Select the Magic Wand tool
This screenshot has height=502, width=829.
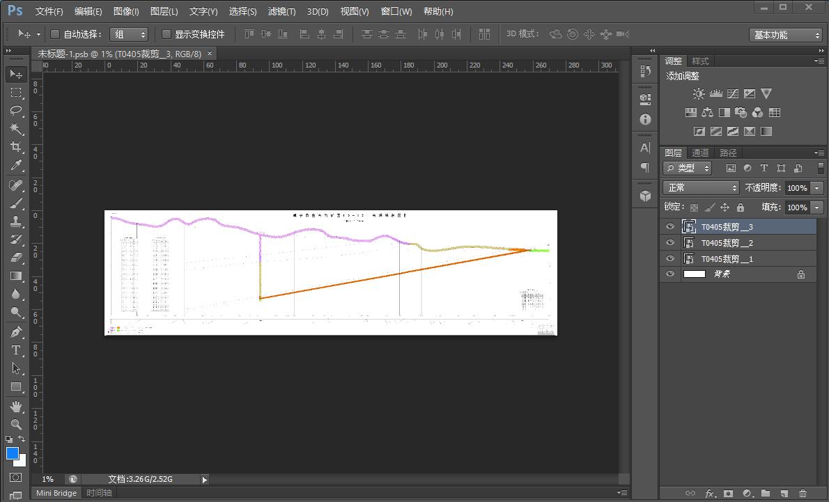[16, 129]
